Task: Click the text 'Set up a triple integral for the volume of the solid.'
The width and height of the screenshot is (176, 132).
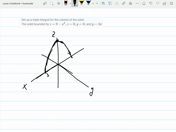Action: click(53, 20)
